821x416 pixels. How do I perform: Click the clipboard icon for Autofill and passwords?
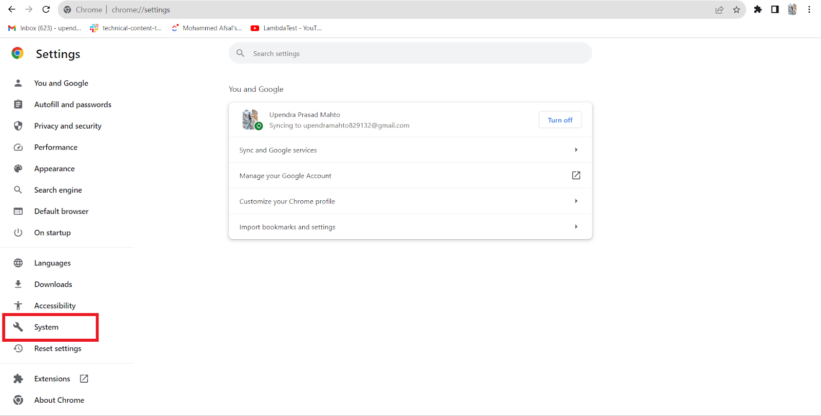18,105
